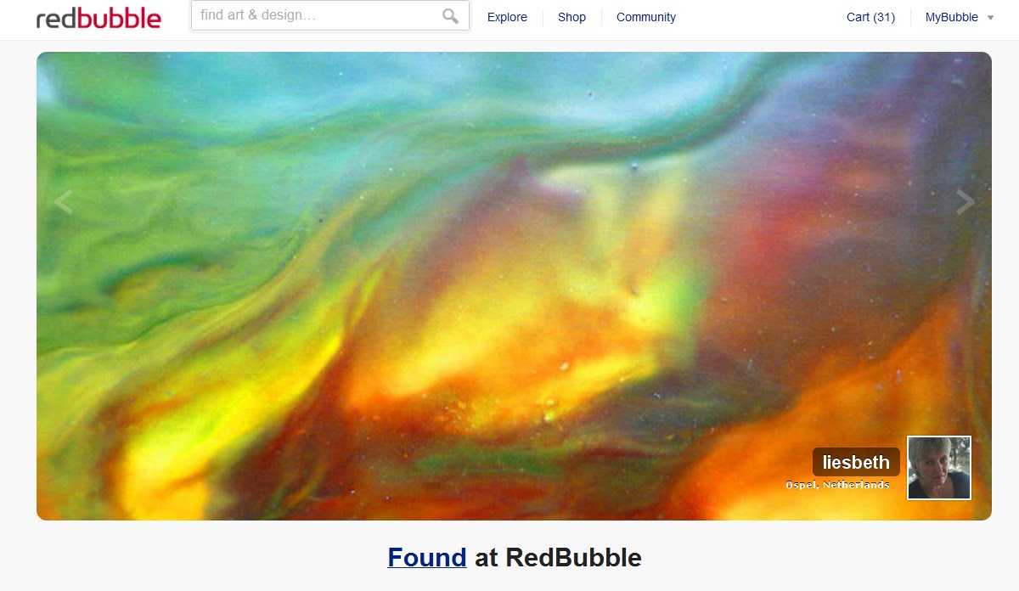Open the Shop menu

[x=571, y=17]
